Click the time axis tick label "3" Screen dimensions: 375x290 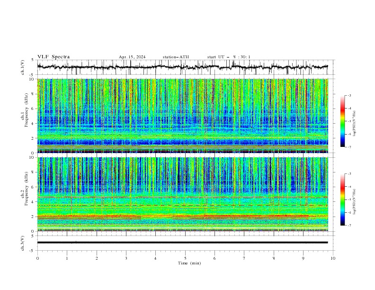(x=126, y=258)
